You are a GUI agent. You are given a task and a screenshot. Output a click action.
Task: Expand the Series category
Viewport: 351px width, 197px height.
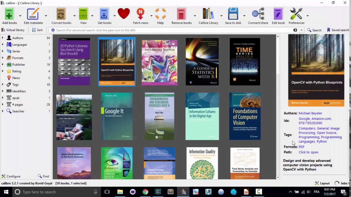point(3,51)
